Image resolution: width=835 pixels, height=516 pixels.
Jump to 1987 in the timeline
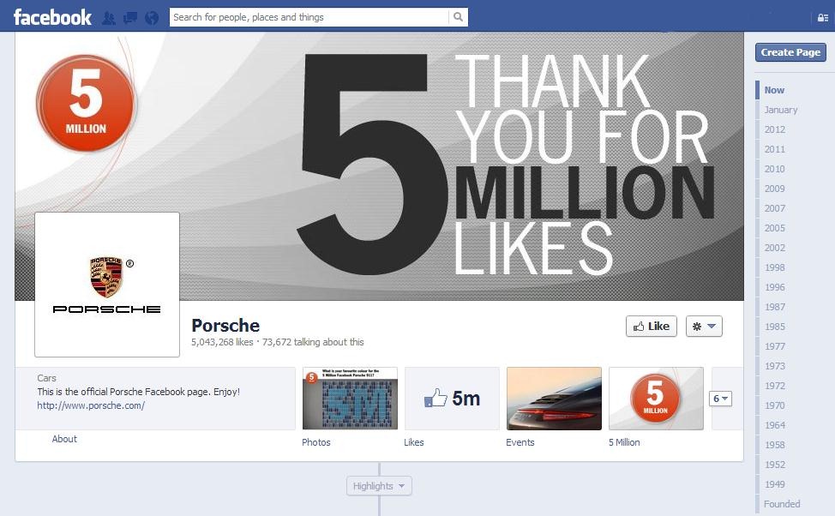(x=775, y=307)
